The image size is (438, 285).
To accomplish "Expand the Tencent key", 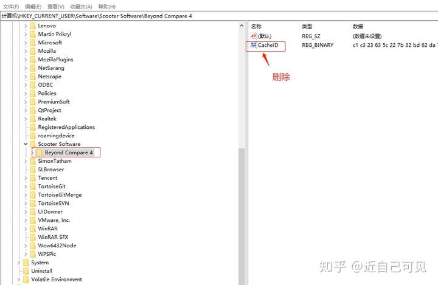I will click(x=26, y=178).
